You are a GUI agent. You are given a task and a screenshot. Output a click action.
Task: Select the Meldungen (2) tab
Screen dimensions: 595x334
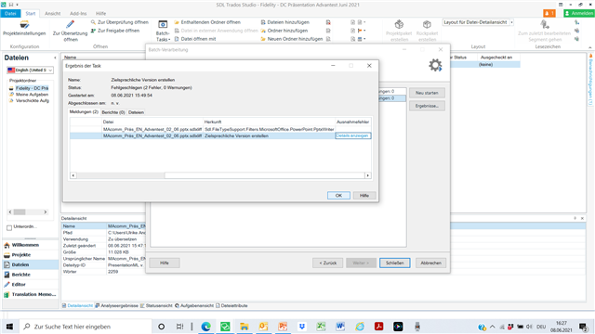click(x=84, y=112)
